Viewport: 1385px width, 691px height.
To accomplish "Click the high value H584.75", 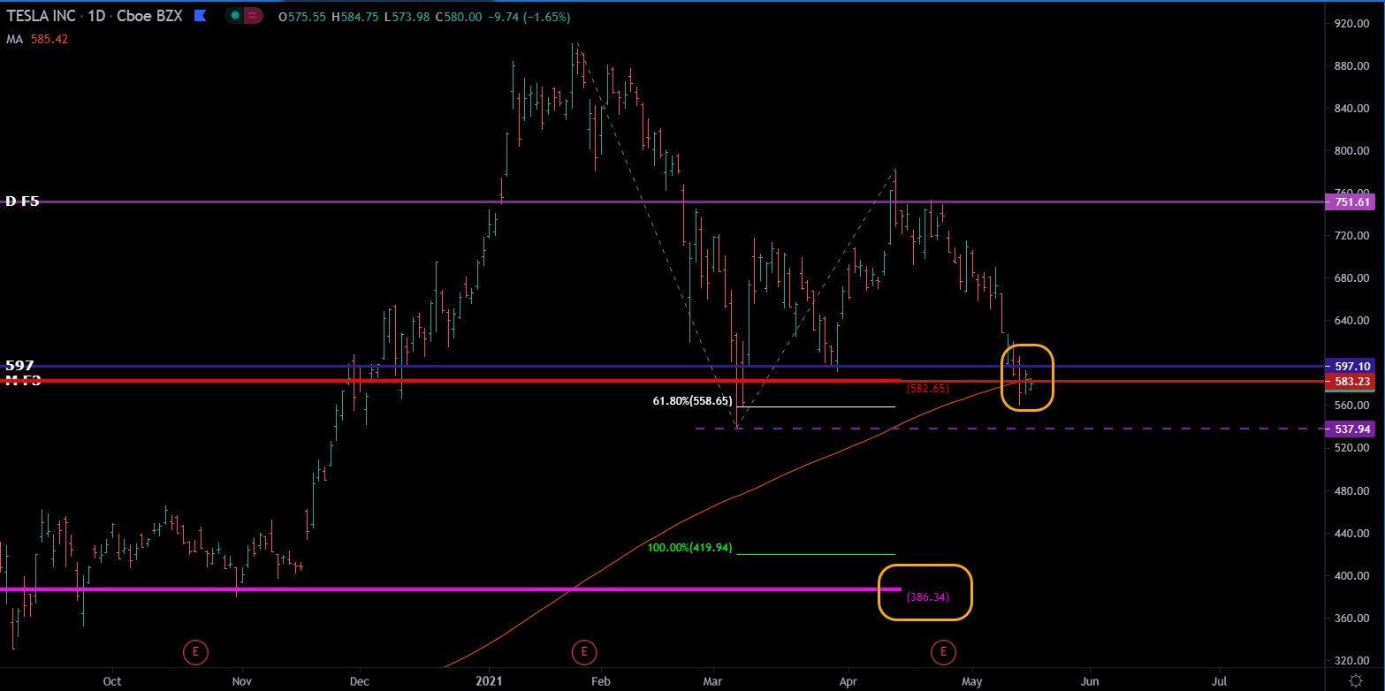I will [355, 17].
